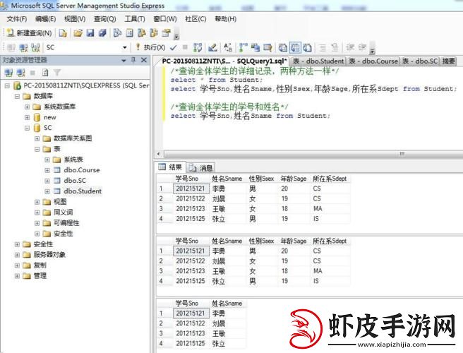Click the Save All icon

(x=102, y=32)
